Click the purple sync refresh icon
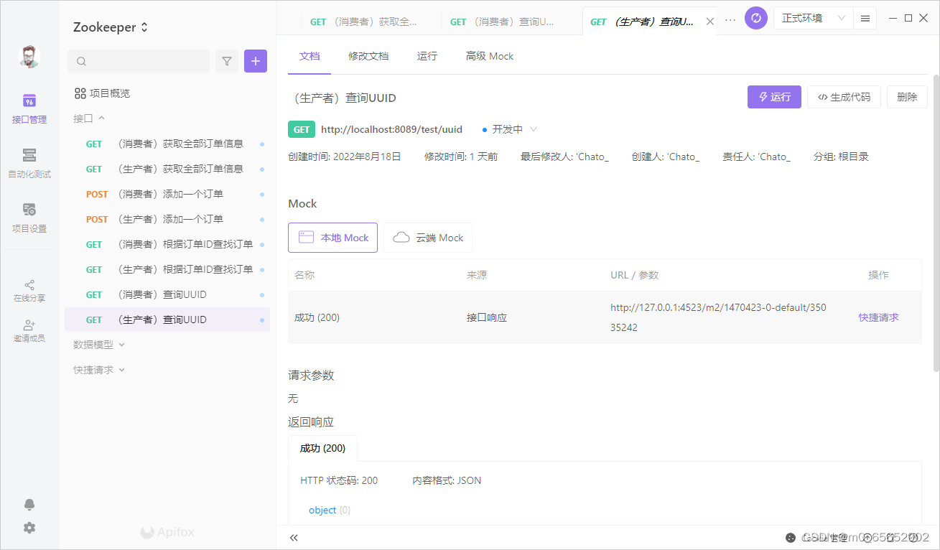Screen dimensions: 940x550 [756, 18]
